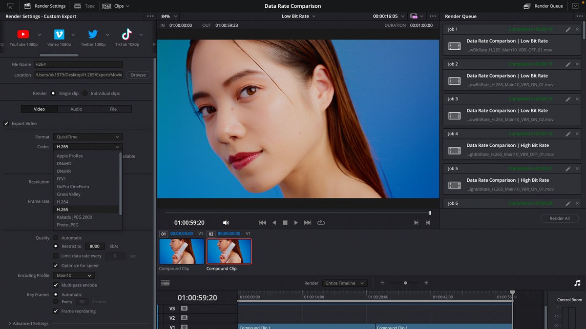Click the Twitter 1080p preset icon
Screen dimensions: 586x329
(x=93, y=34)
